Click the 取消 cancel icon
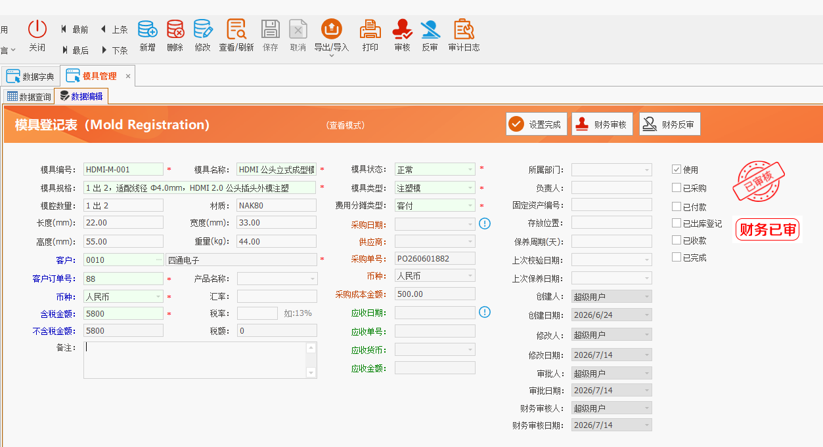823x447 pixels. coord(298,29)
